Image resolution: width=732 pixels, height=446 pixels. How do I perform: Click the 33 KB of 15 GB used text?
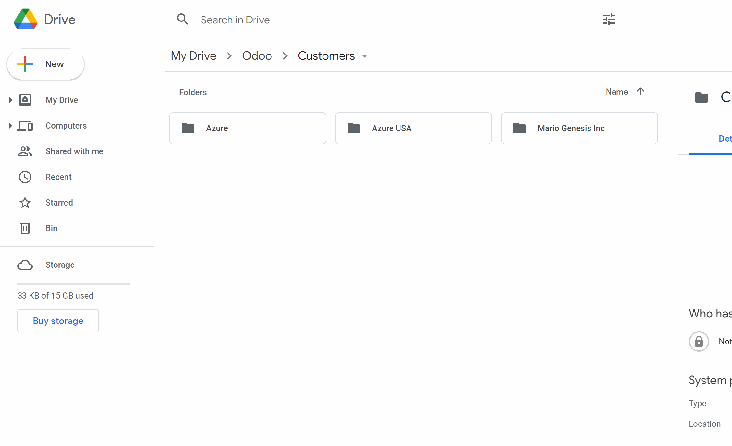click(x=55, y=296)
